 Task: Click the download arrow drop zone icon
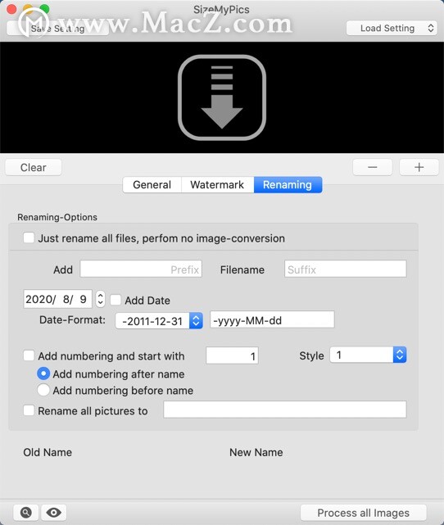[x=222, y=97]
